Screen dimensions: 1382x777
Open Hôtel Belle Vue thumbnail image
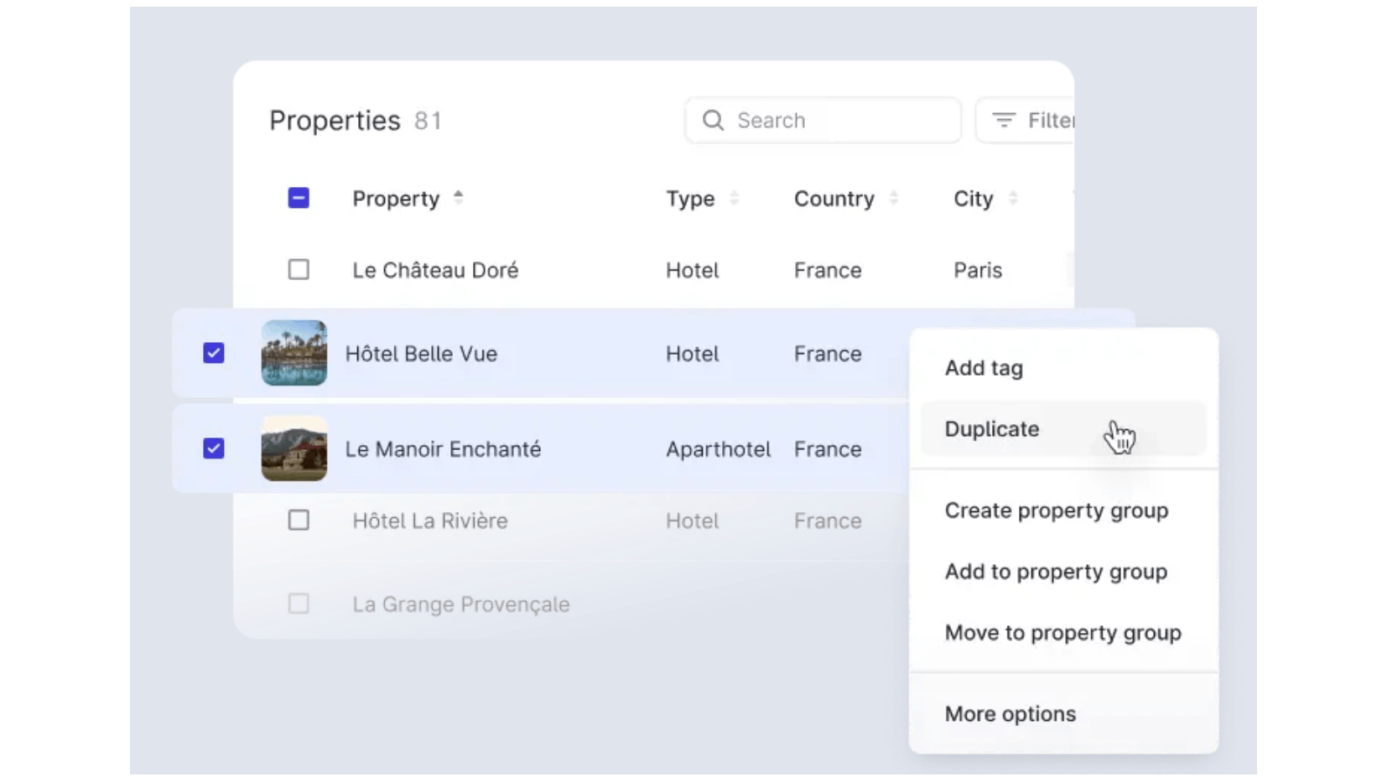(294, 353)
